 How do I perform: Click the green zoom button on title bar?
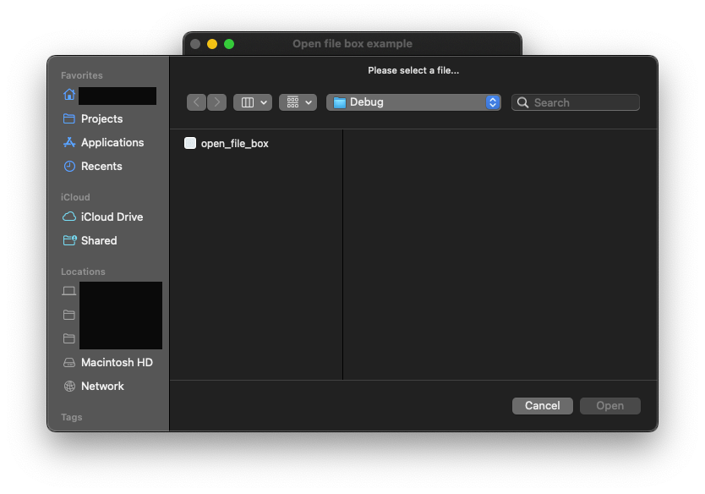(x=229, y=44)
